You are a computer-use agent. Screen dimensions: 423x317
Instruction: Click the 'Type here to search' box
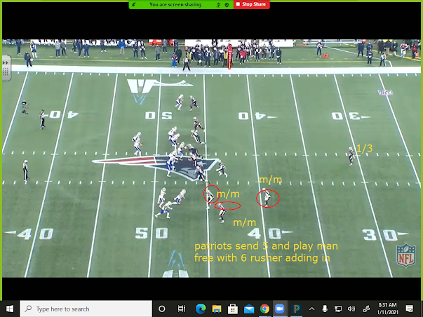click(86, 309)
